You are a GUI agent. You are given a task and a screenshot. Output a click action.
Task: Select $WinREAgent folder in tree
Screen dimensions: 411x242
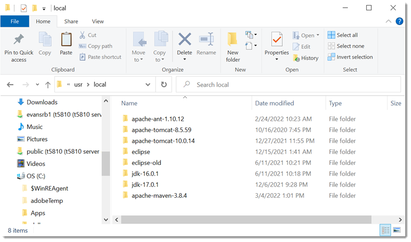pyautogui.click(x=45, y=188)
